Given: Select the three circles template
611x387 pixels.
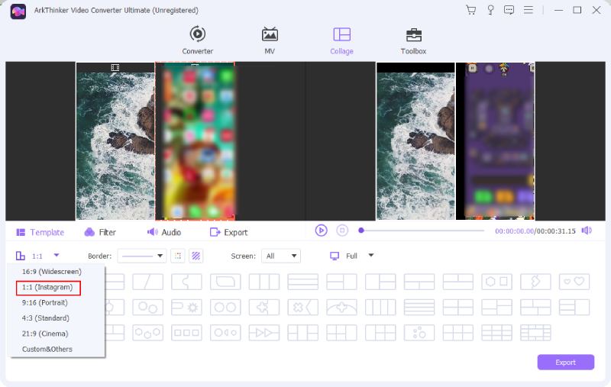Looking at the screenshot, I should (x=147, y=334).
